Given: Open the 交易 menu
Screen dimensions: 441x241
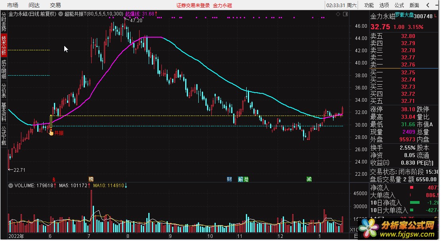Looking at the screenshot, I should (56, 5).
